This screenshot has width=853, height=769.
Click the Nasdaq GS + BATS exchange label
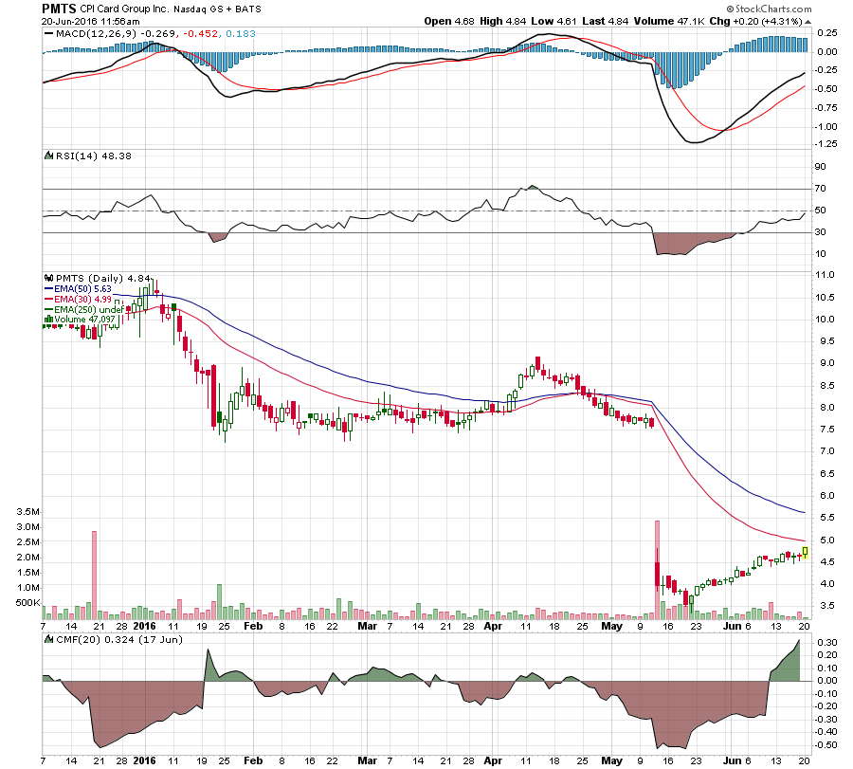(x=217, y=9)
